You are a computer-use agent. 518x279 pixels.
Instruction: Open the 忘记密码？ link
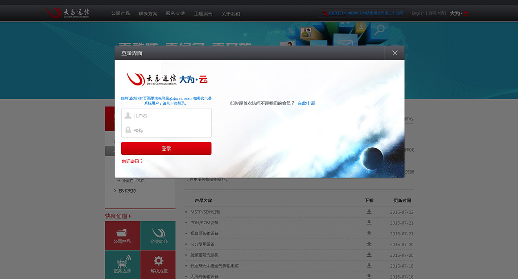click(132, 161)
